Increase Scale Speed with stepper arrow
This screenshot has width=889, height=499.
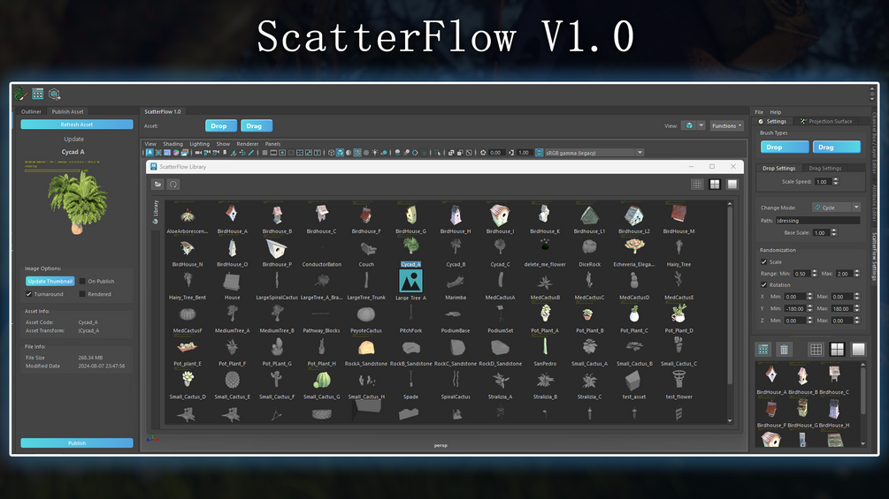836,180
